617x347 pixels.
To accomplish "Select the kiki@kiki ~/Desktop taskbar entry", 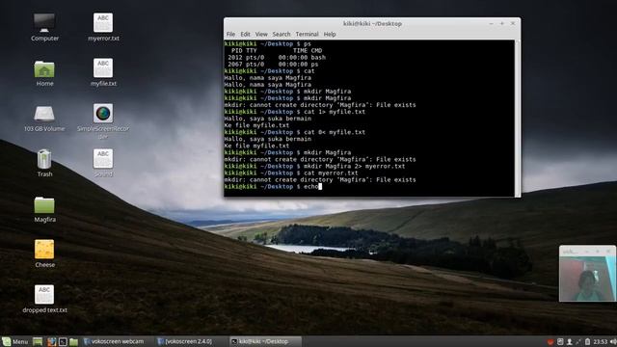I will pyautogui.click(x=265, y=341).
